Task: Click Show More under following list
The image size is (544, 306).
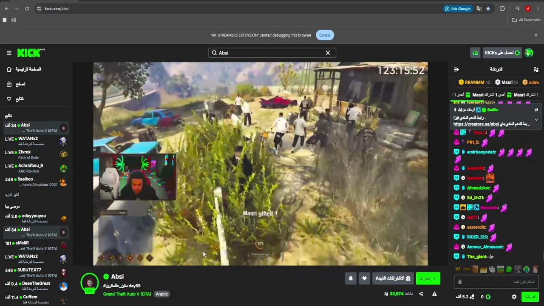Action: tap(12, 195)
